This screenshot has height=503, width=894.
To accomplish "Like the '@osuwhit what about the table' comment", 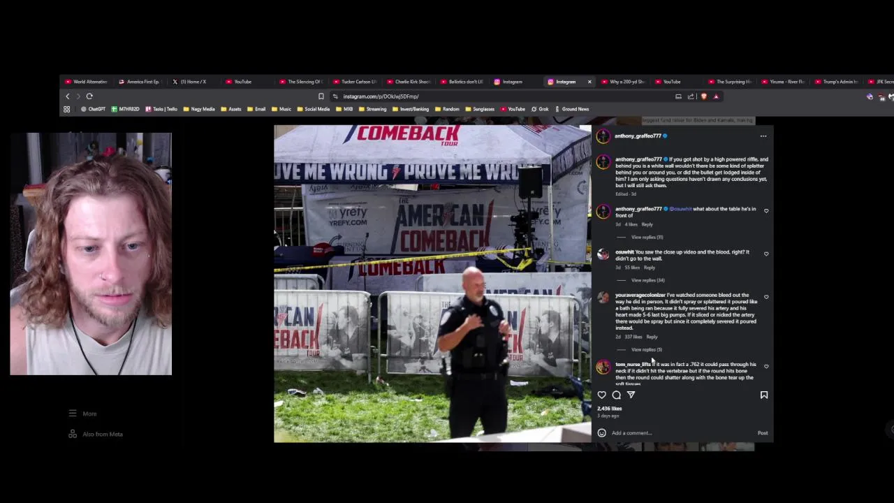I will coord(766,211).
